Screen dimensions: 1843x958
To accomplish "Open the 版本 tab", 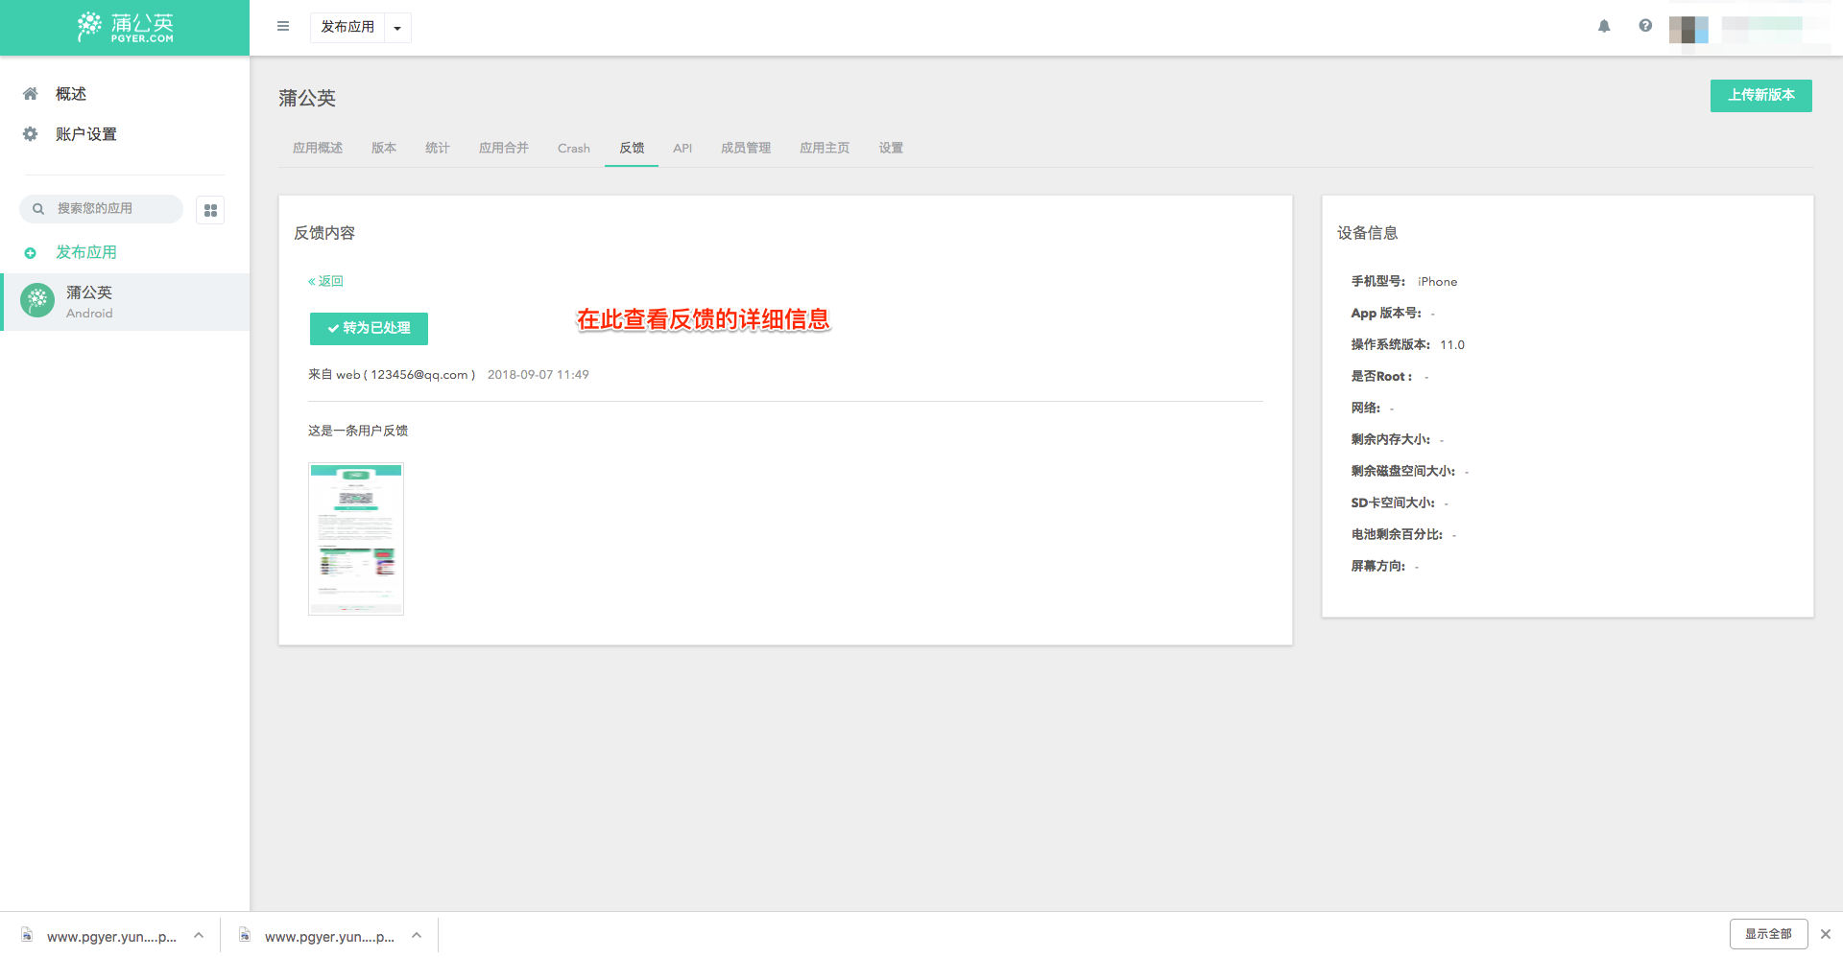I will click(384, 148).
